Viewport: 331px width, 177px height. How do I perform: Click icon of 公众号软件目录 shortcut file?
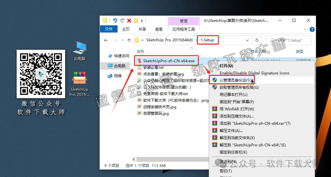click(x=139, y=87)
